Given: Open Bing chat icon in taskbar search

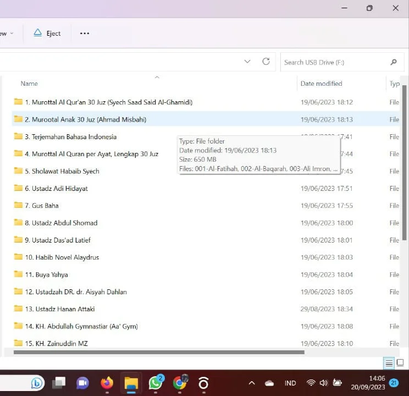Looking at the screenshot, I should pos(36,383).
